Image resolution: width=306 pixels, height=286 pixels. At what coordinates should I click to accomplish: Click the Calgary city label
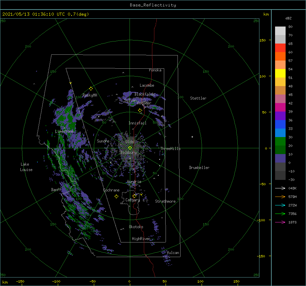pos(133,200)
